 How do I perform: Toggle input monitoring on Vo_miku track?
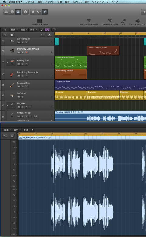pos(30,107)
